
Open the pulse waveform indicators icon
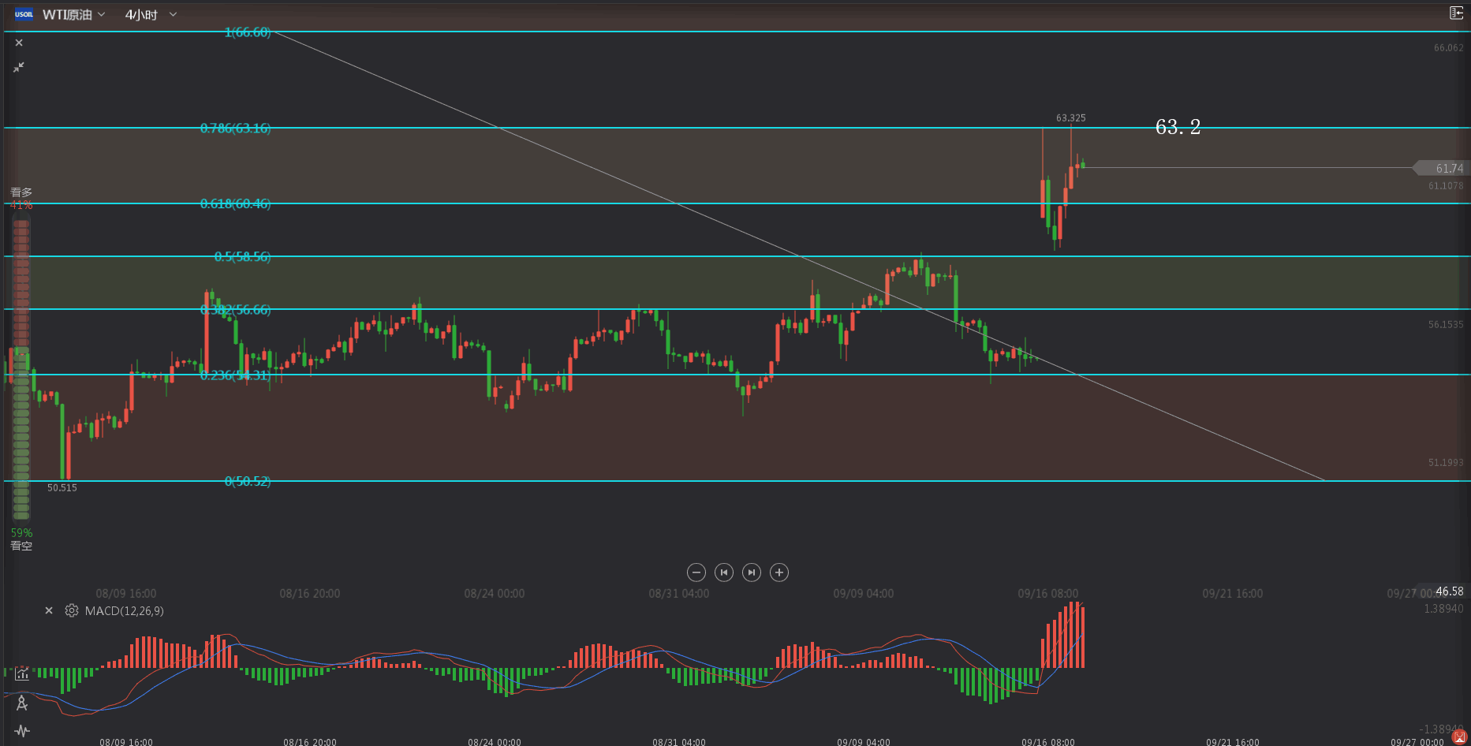tap(22, 730)
